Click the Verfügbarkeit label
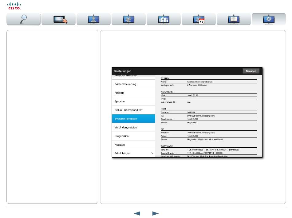The width and height of the screenshot is (292, 218). [x=167, y=85]
